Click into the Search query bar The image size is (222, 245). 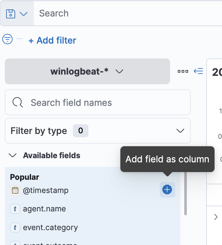[x=128, y=13]
